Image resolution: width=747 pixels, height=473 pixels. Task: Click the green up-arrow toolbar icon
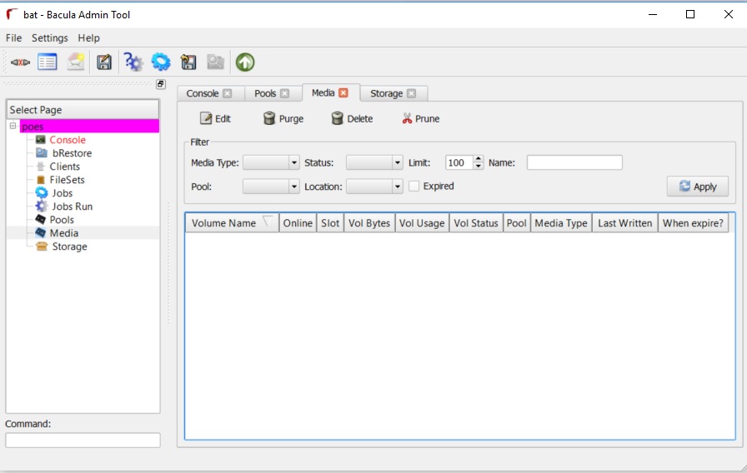[x=245, y=62]
